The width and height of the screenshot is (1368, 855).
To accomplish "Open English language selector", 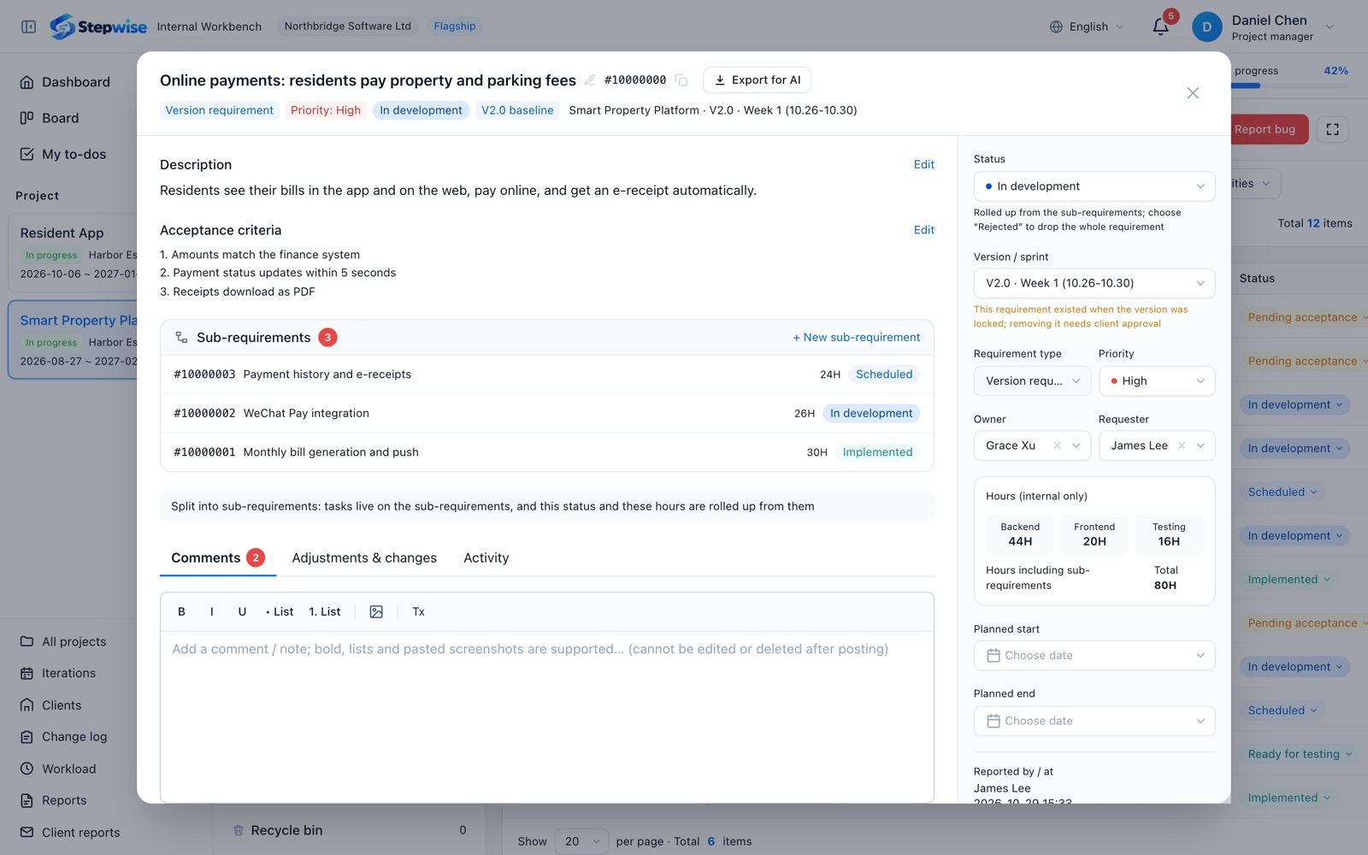I will 1087,27.
